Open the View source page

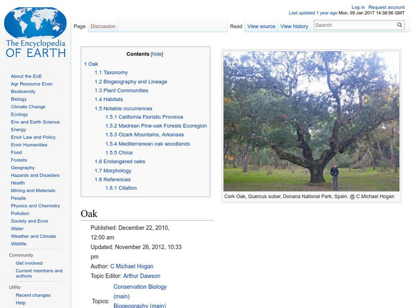(261, 26)
